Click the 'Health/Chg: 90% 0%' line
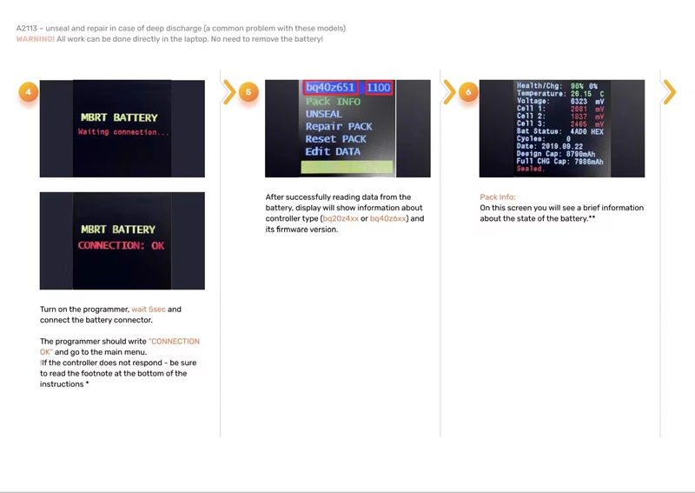 (557, 85)
